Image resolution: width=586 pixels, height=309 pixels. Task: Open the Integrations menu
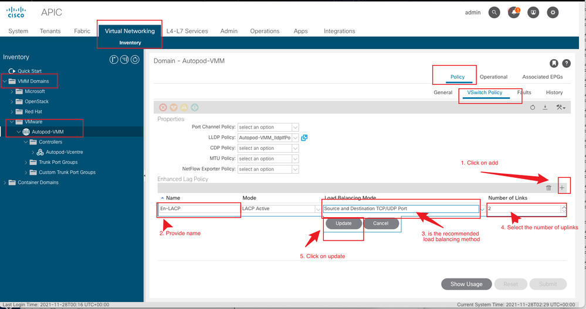(x=340, y=31)
